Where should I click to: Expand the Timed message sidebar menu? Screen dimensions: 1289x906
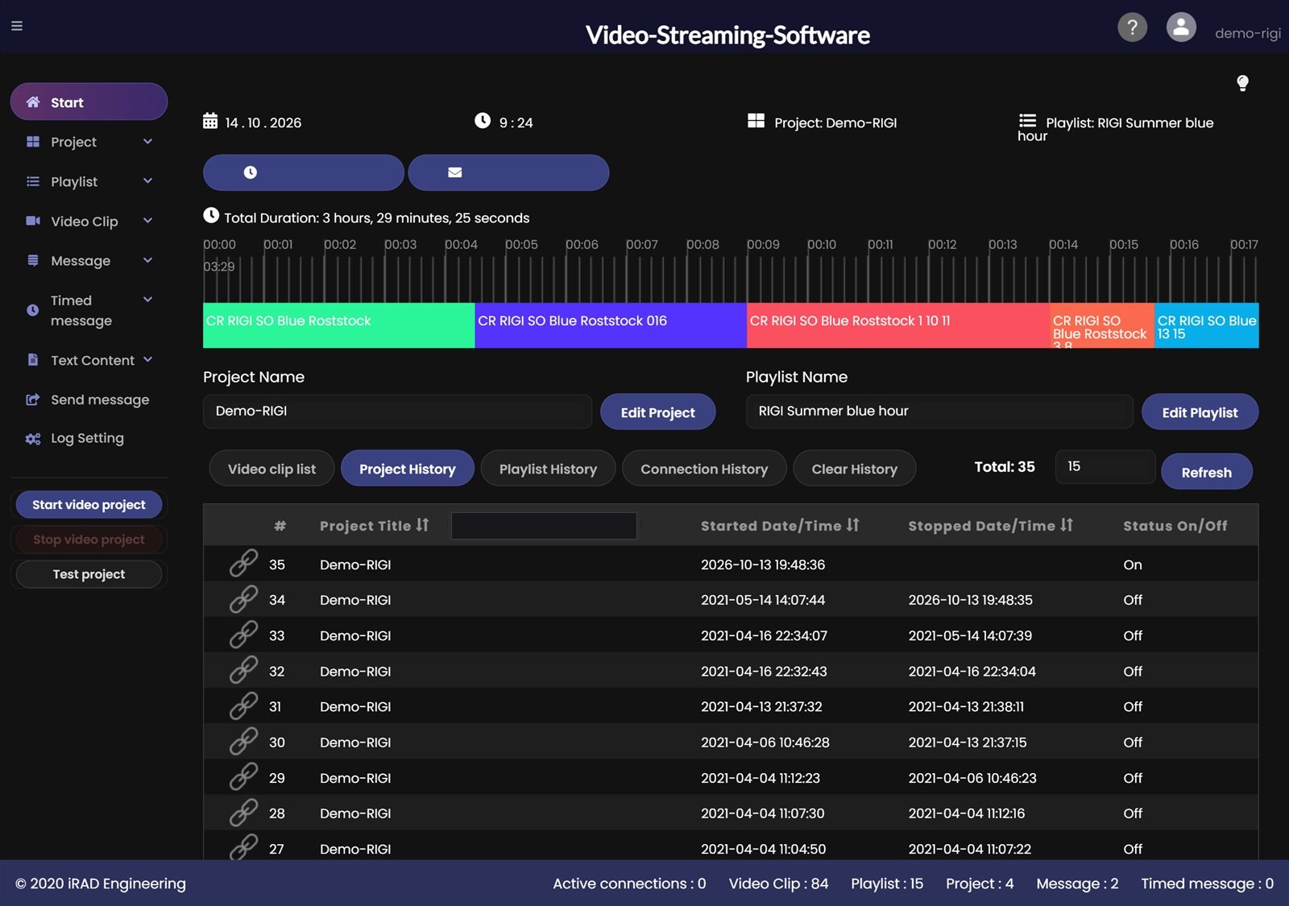click(89, 310)
